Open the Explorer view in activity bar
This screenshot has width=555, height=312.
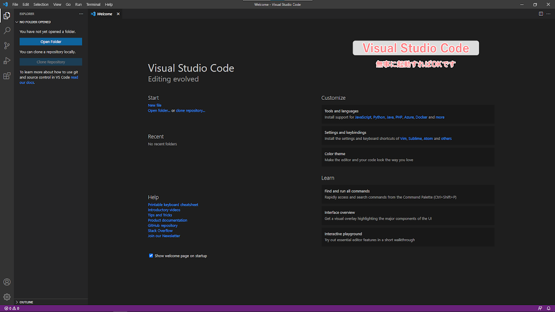coord(7,15)
